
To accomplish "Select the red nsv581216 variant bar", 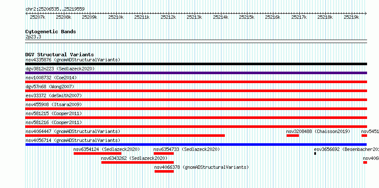I will (196, 127).
